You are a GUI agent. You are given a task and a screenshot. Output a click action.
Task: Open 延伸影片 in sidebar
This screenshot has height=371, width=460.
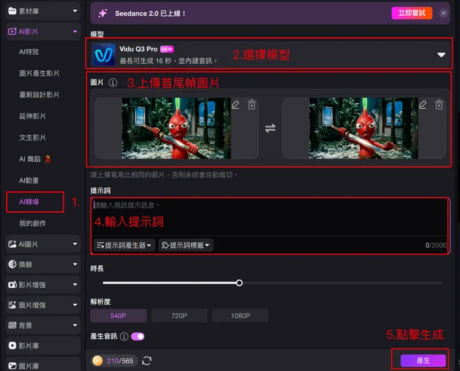point(32,116)
